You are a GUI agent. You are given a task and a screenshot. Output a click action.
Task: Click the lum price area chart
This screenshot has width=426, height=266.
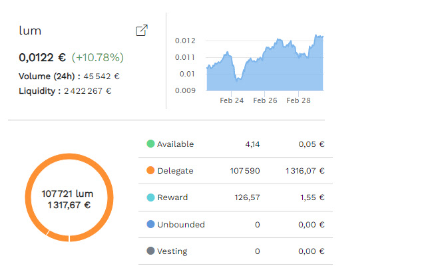click(265, 63)
